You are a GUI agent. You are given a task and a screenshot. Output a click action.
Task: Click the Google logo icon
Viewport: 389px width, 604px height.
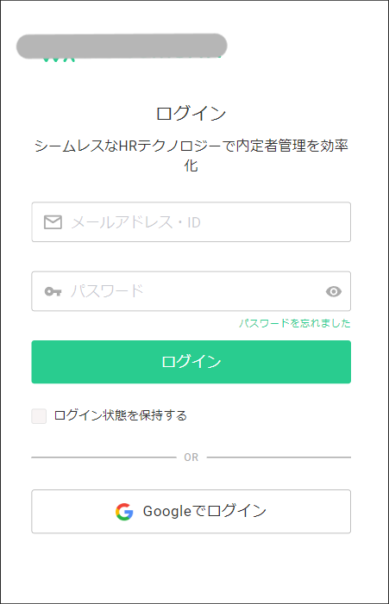124,512
